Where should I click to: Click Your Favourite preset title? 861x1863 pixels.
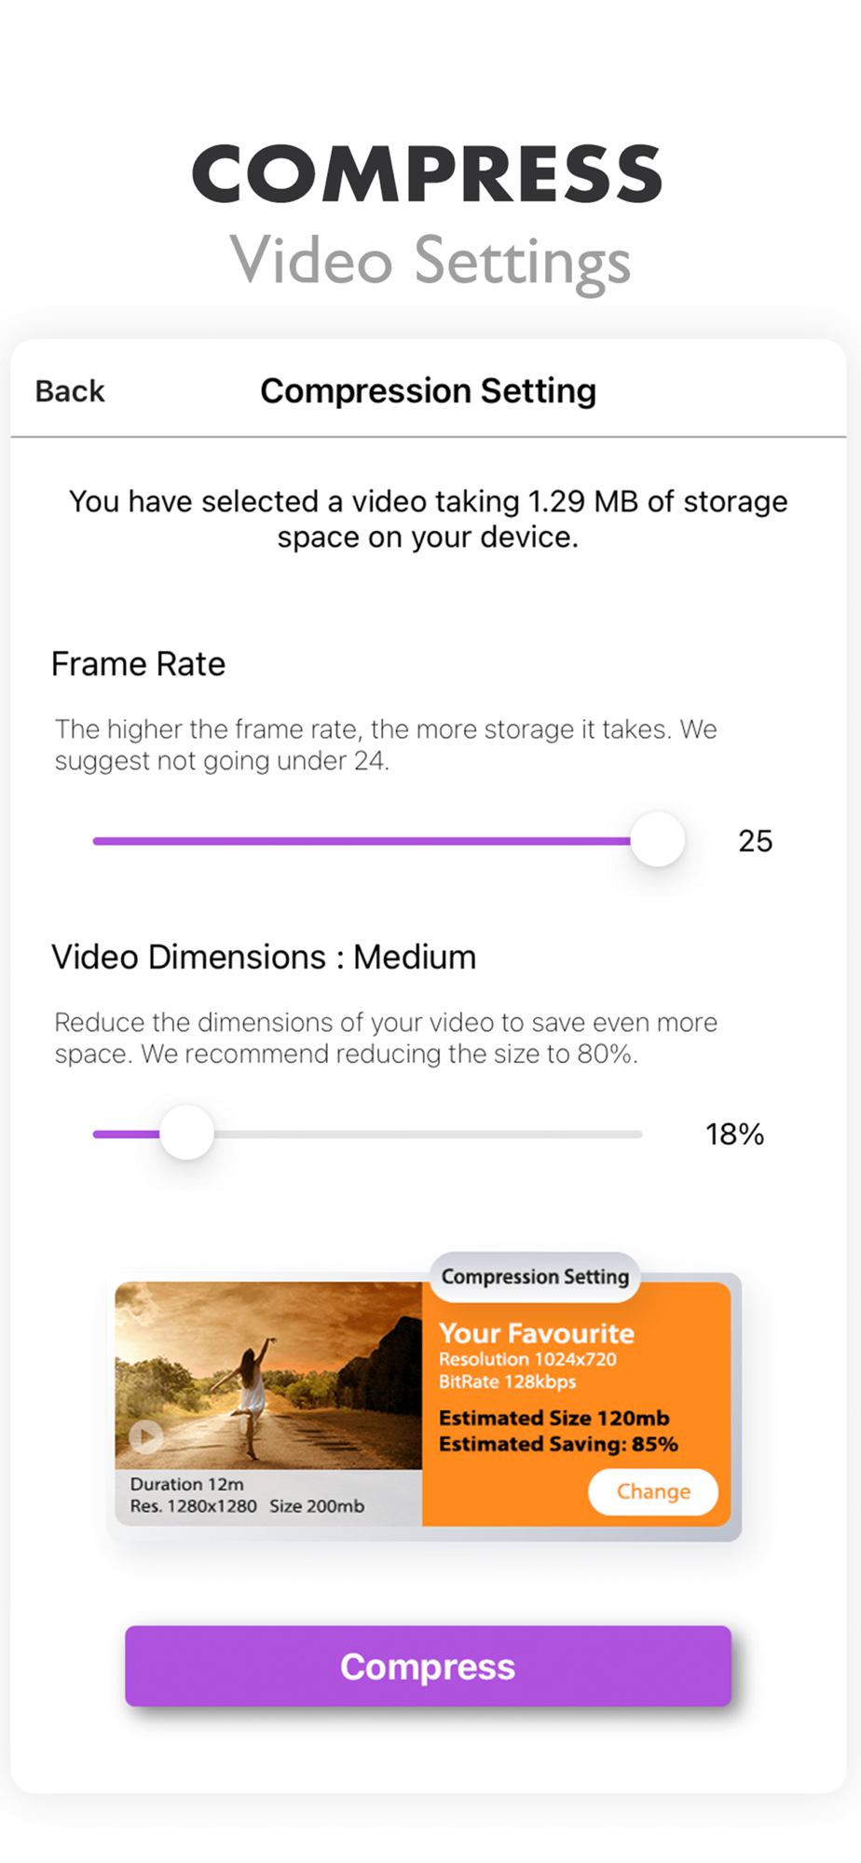536,1333
